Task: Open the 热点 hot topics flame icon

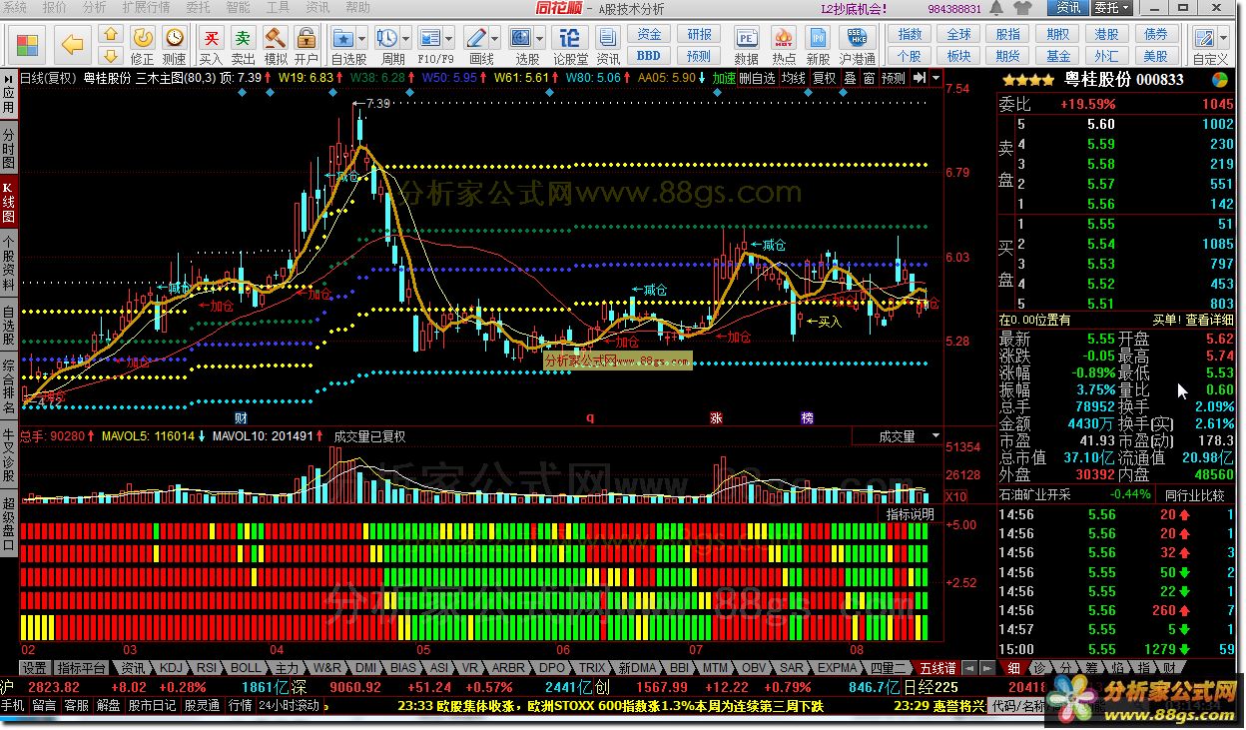Action: coord(784,38)
